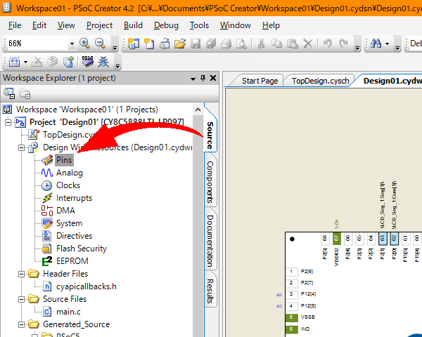Viewport: 422px width, 337px height.
Task: Click the Copy icon
Action: point(276,44)
